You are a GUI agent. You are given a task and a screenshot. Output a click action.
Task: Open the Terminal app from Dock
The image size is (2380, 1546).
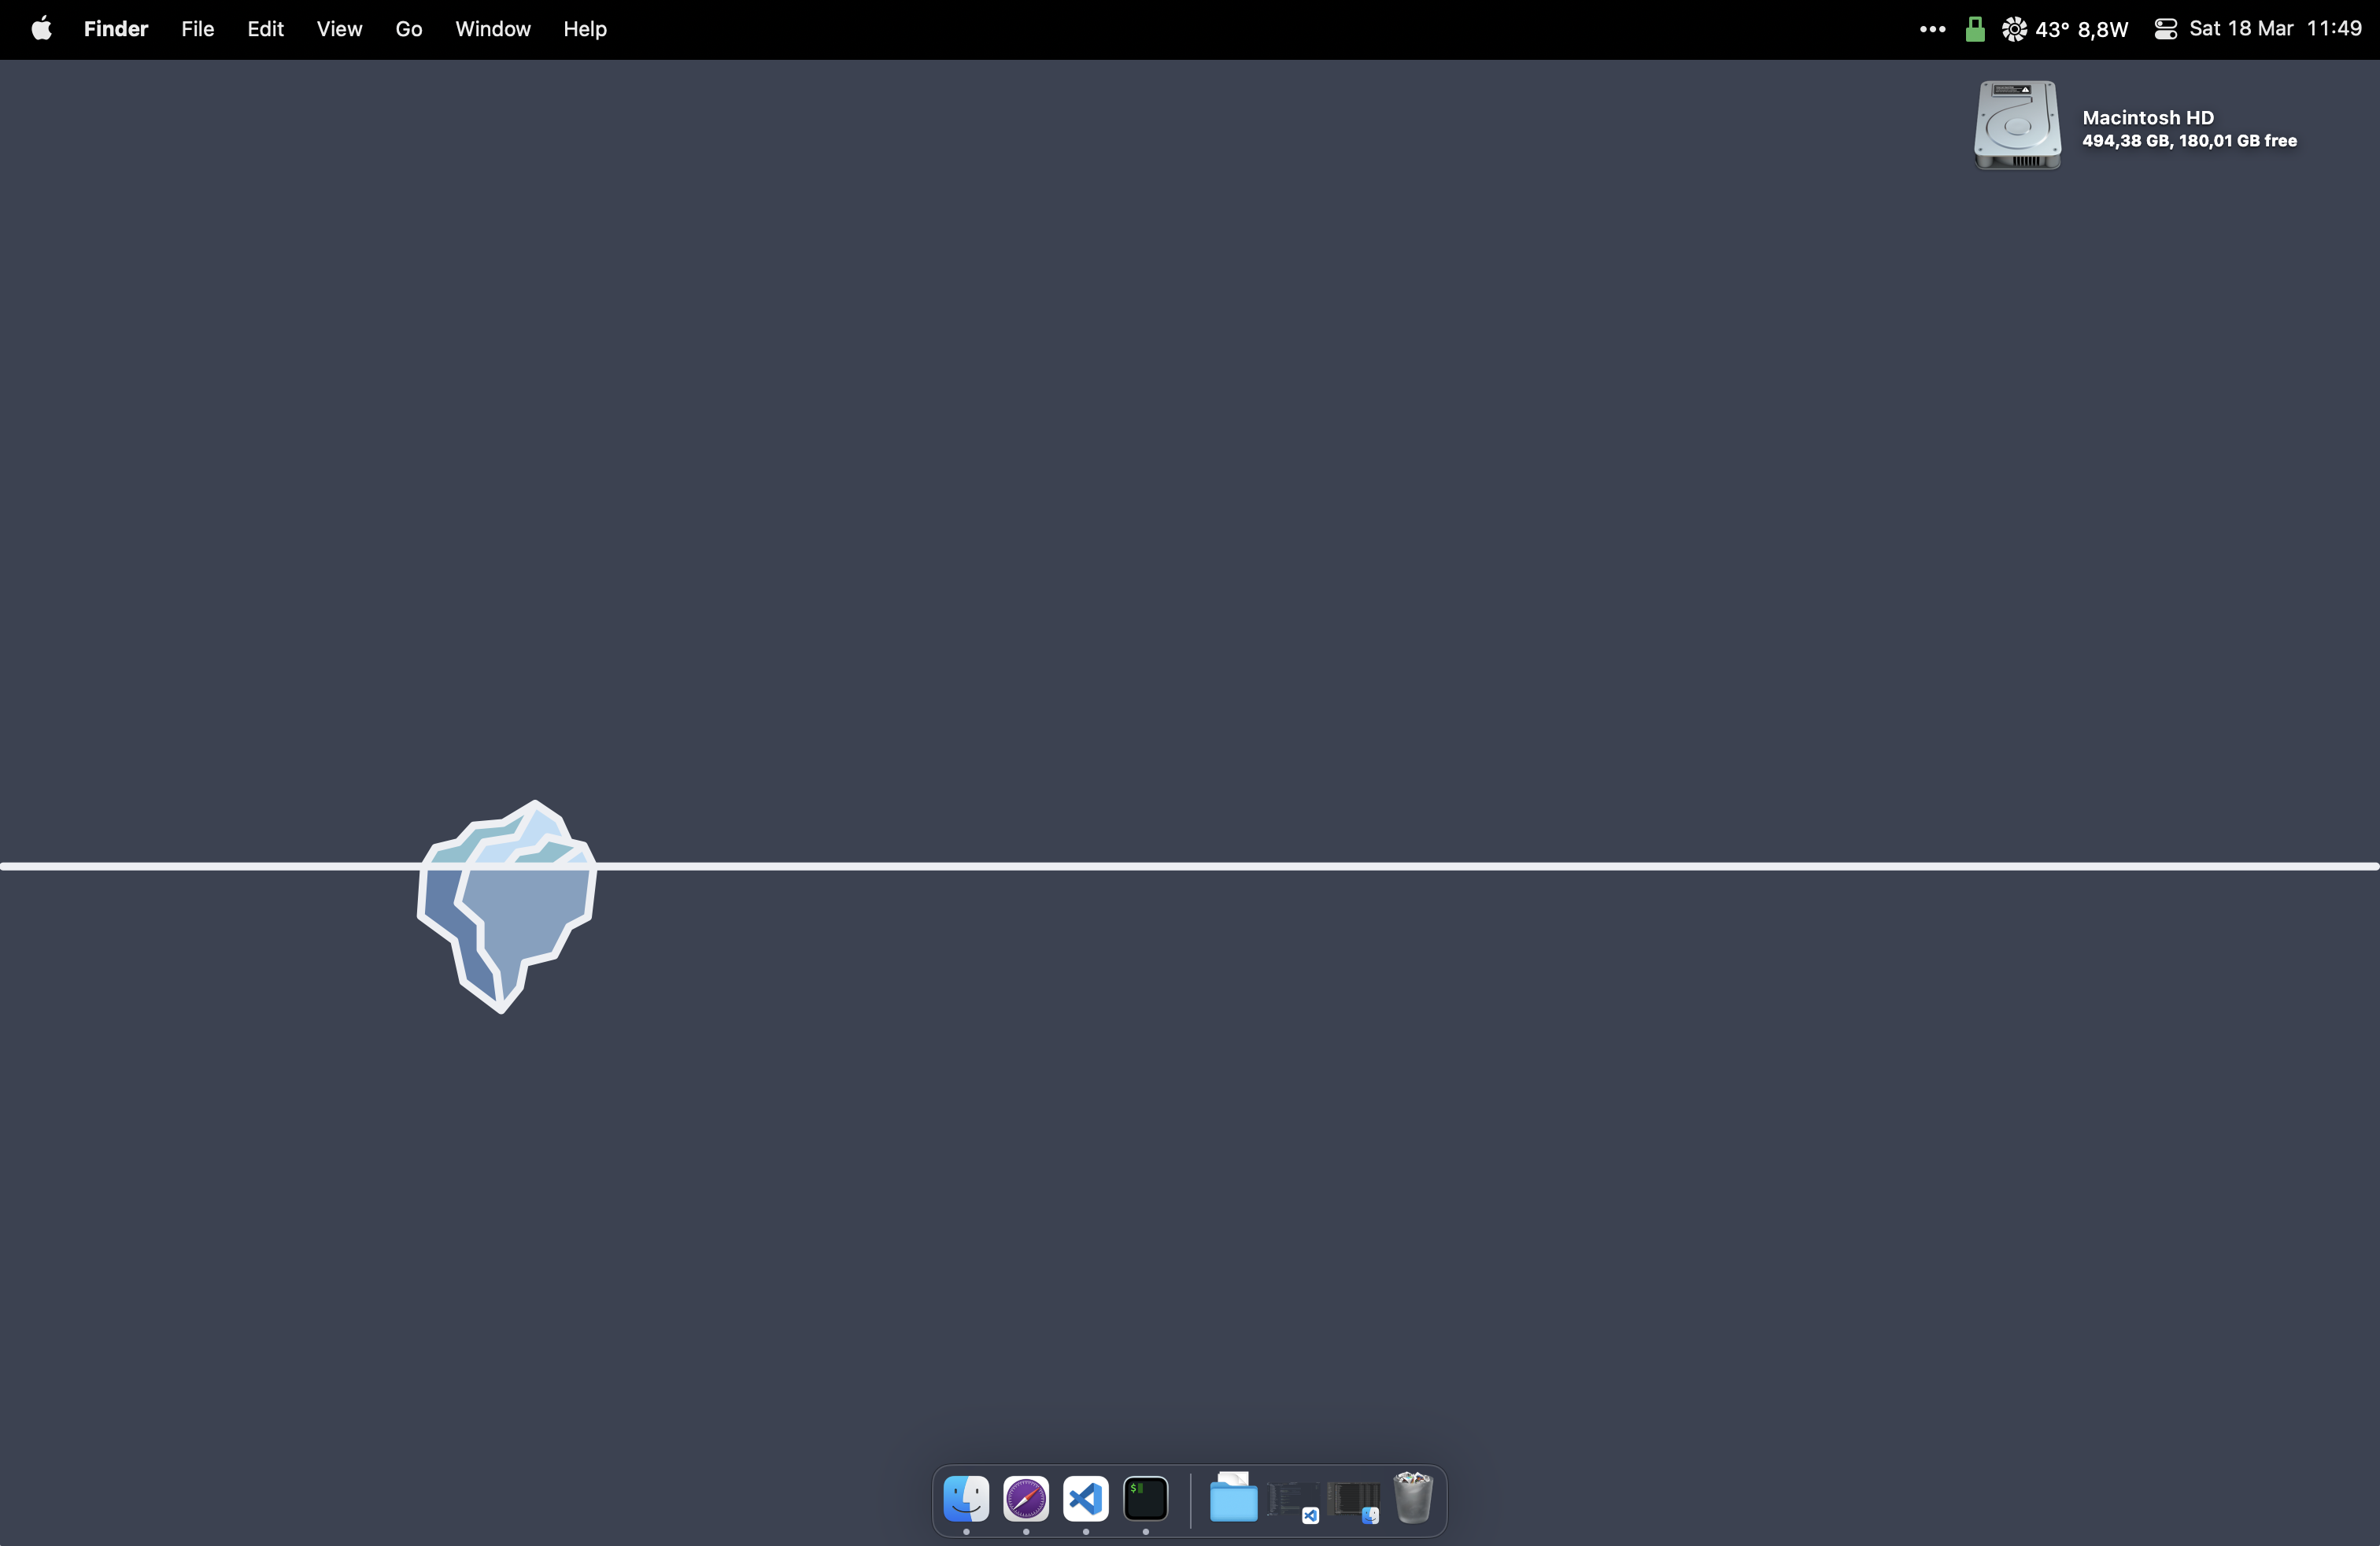pos(1145,1498)
